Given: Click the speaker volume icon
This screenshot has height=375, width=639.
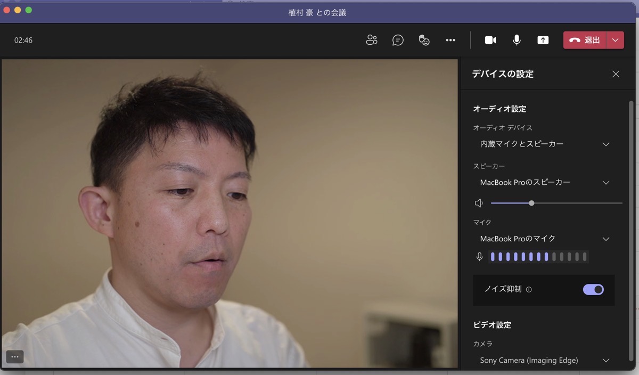Looking at the screenshot, I should [479, 203].
